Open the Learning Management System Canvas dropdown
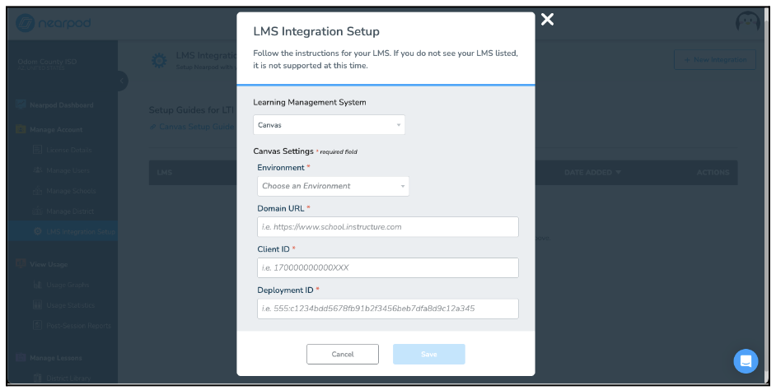776x390 pixels. click(329, 125)
